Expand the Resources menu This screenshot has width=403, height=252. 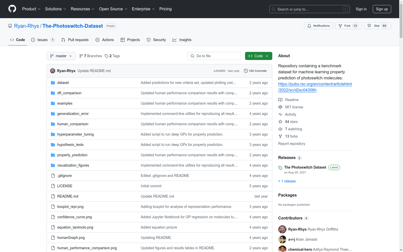(x=83, y=9)
